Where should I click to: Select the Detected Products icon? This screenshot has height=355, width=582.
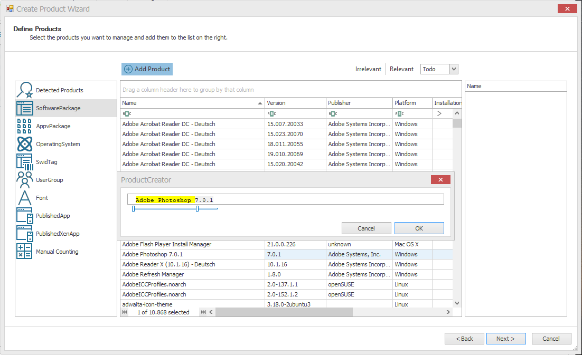[25, 90]
